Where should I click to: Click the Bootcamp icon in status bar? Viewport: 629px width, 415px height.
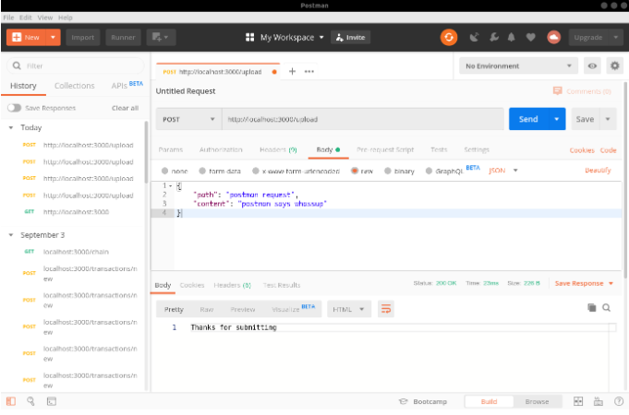click(x=403, y=401)
